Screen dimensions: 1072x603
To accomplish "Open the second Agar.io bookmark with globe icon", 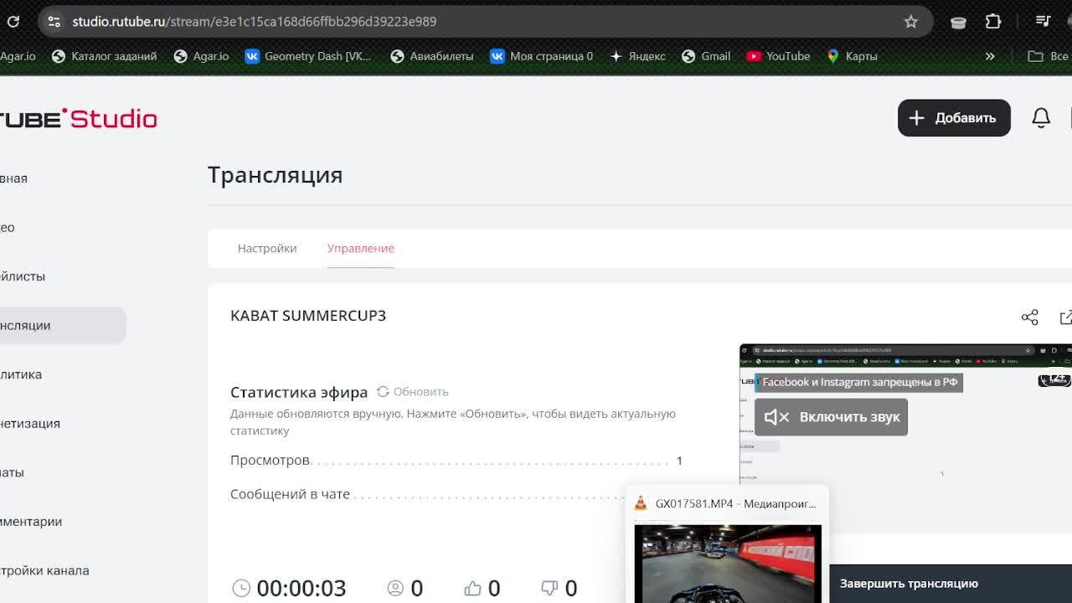I will 201,56.
